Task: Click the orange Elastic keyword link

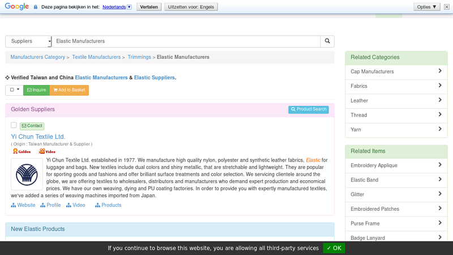Action: (x=313, y=160)
